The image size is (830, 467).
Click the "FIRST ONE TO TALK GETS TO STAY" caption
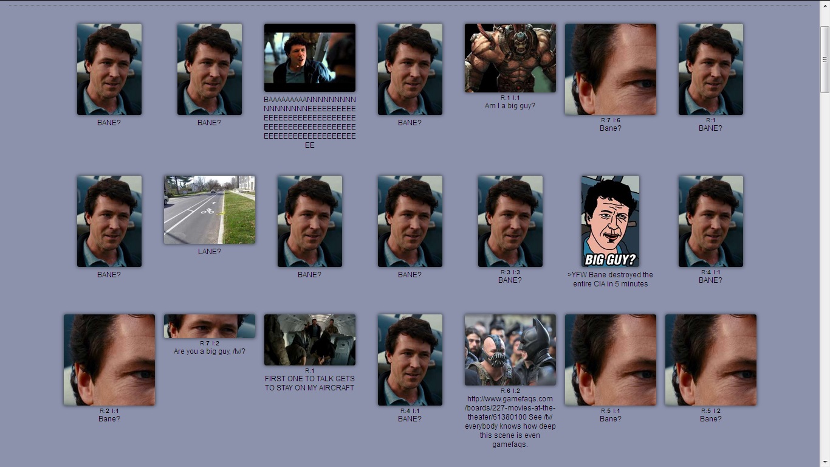coord(310,383)
